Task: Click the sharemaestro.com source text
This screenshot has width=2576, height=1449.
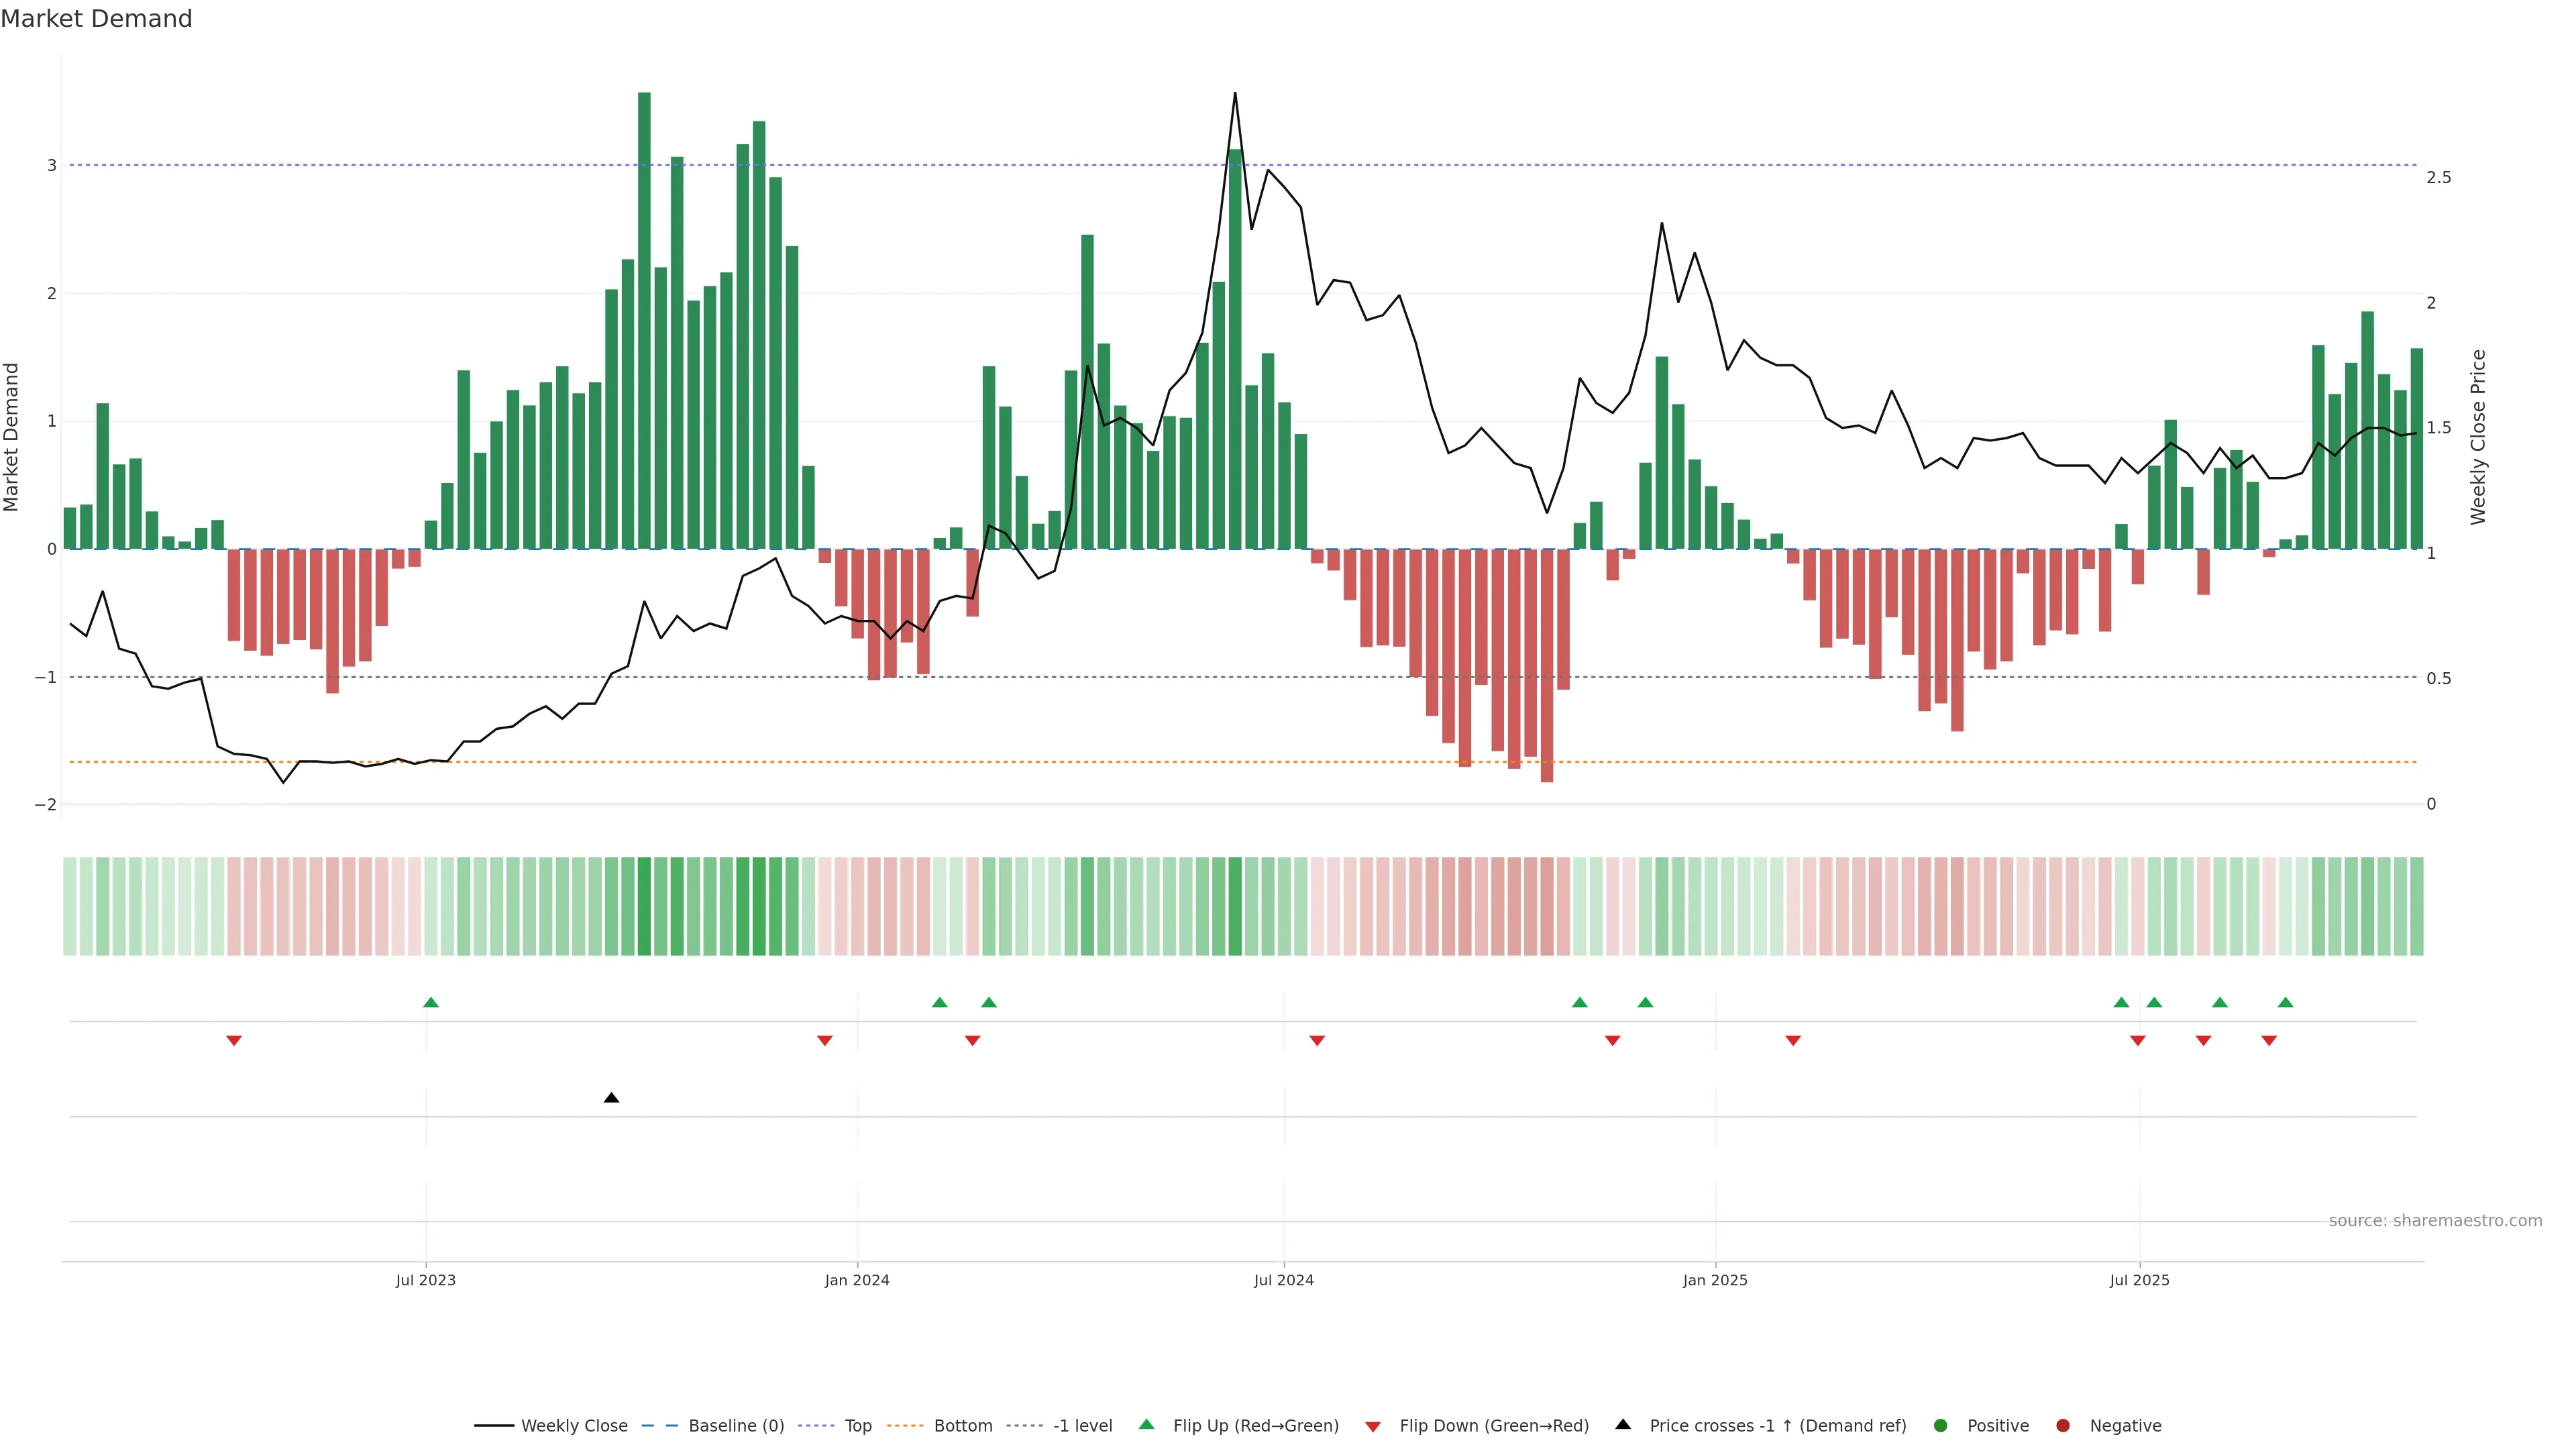Action: 2435,1221
